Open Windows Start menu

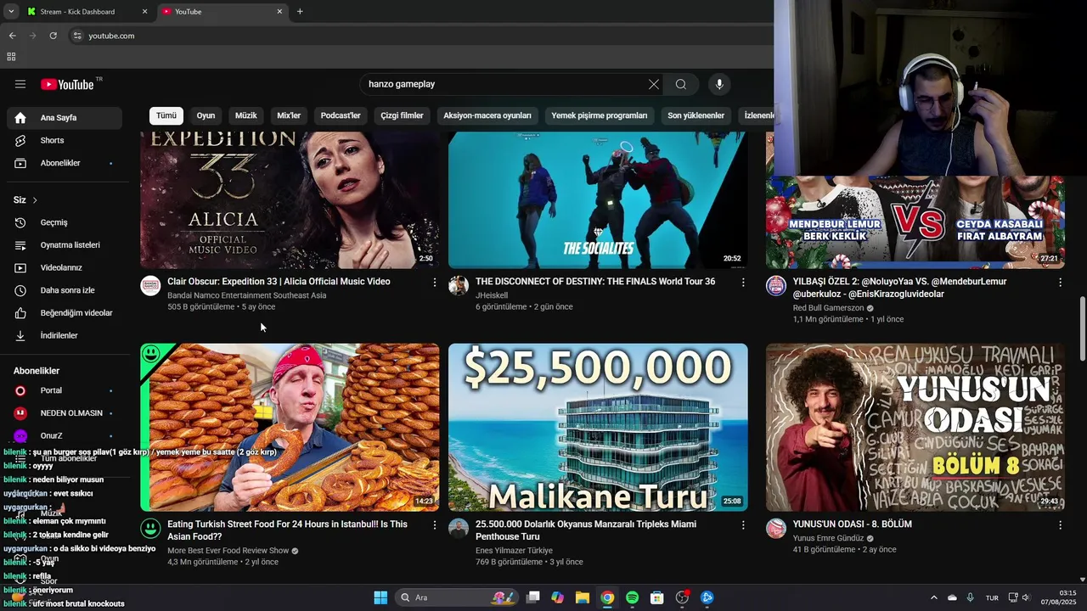380,597
